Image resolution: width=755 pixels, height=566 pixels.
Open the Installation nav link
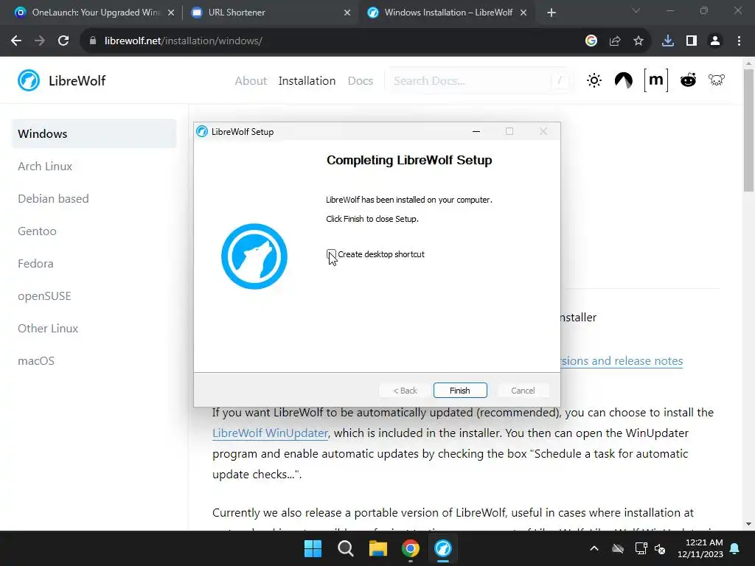pyautogui.click(x=307, y=81)
